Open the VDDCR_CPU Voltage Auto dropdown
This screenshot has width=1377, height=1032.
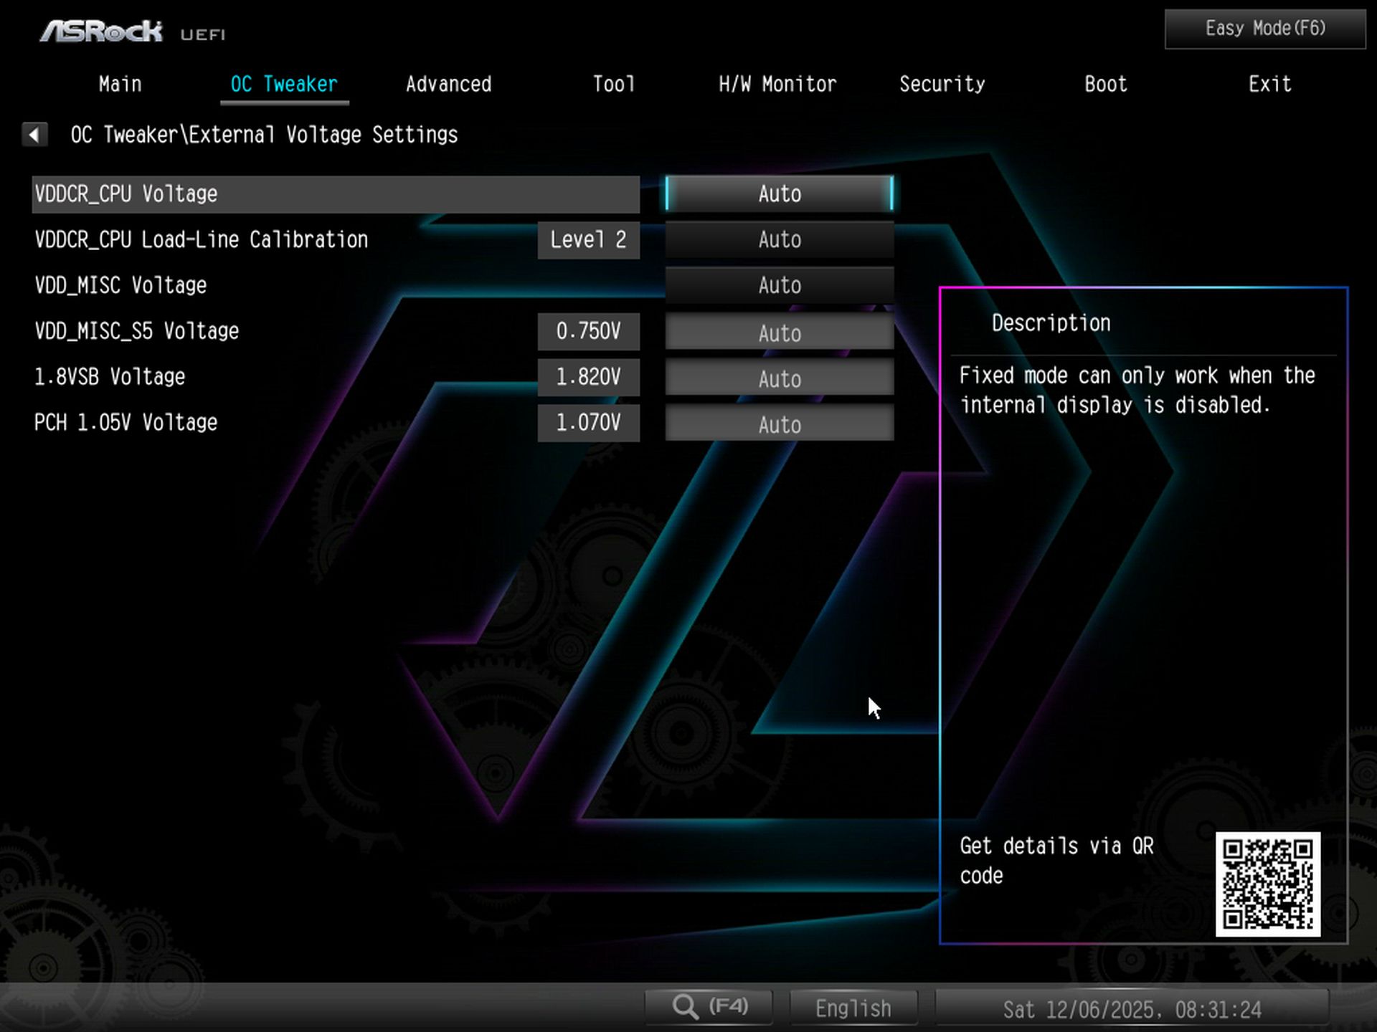pyautogui.click(x=779, y=193)
